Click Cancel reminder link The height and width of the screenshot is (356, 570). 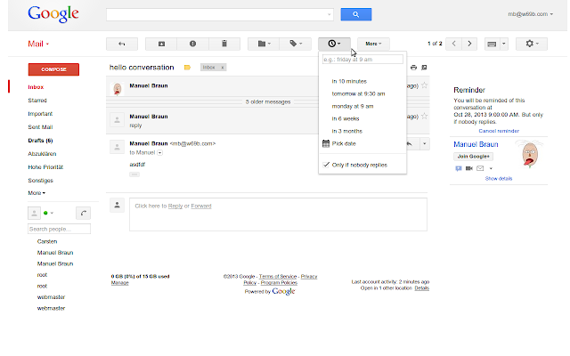(499, 131)
